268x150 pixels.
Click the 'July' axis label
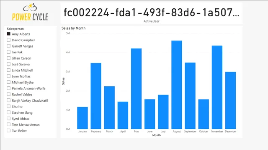[x=163, y=132]
